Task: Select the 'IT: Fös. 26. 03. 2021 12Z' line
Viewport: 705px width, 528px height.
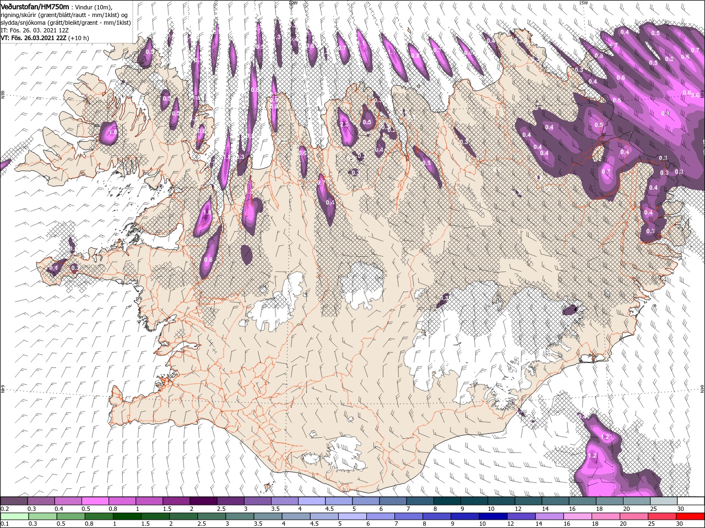Action: 33,30
